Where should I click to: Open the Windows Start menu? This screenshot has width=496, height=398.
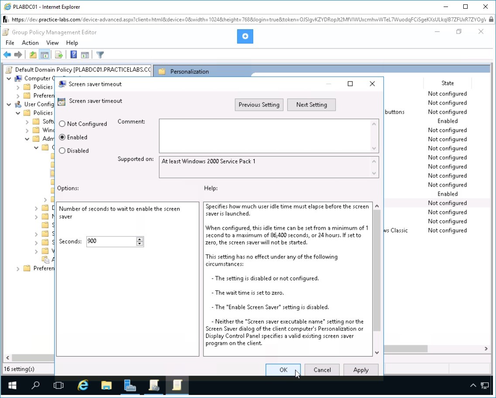point(12,385)
